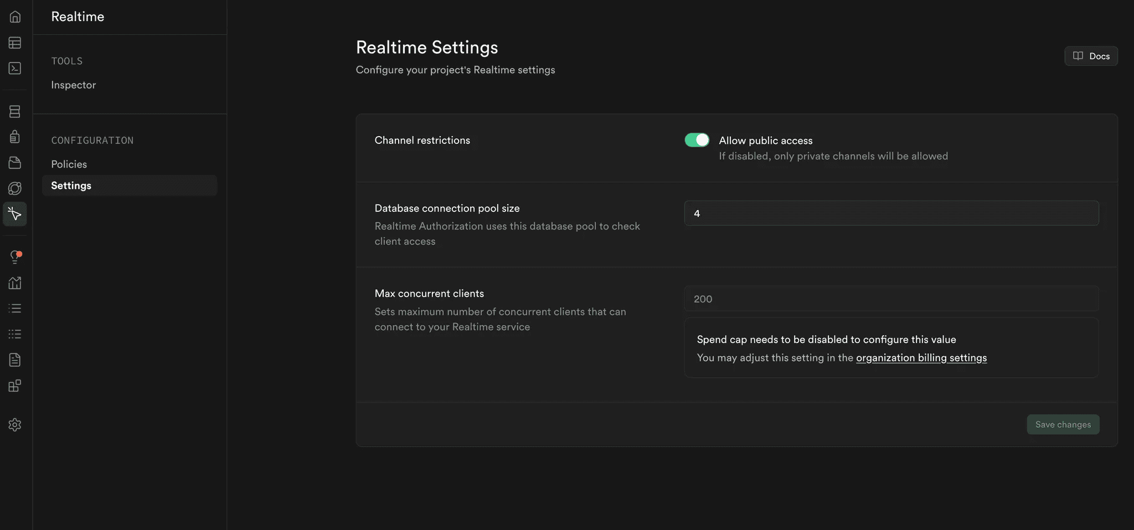Open Project Settings gear icon

tap(15, 424)
